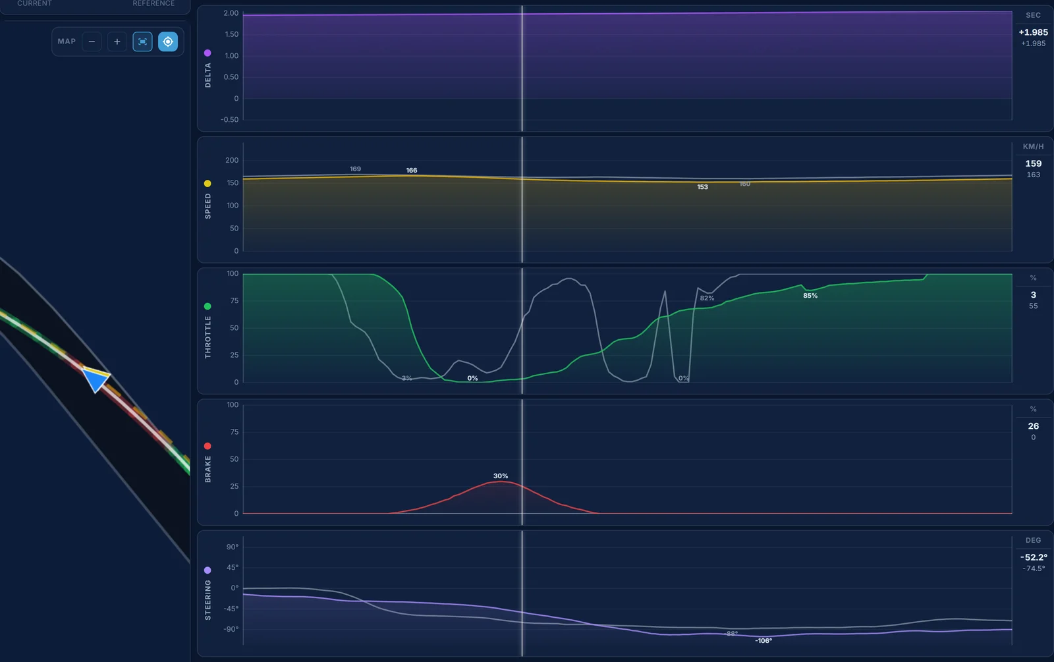The height and width of the screenshot is (662, 1054).
Task: Click the THROTTLE axis title
Action: (208, 337)
